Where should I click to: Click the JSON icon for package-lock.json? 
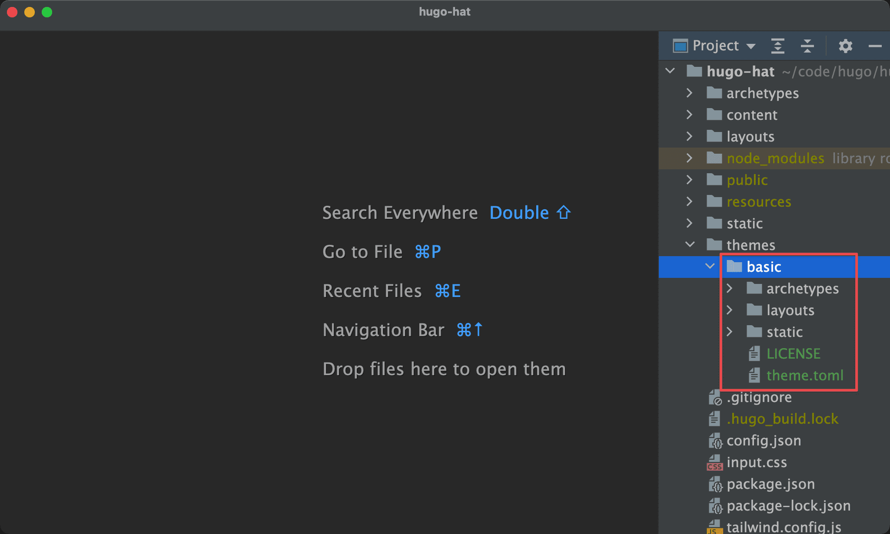coord(715,505)
